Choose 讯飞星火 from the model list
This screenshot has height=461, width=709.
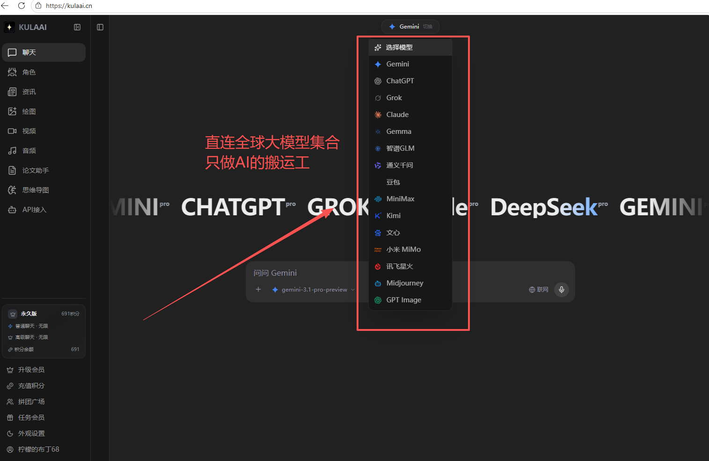(x=410, y=266)
